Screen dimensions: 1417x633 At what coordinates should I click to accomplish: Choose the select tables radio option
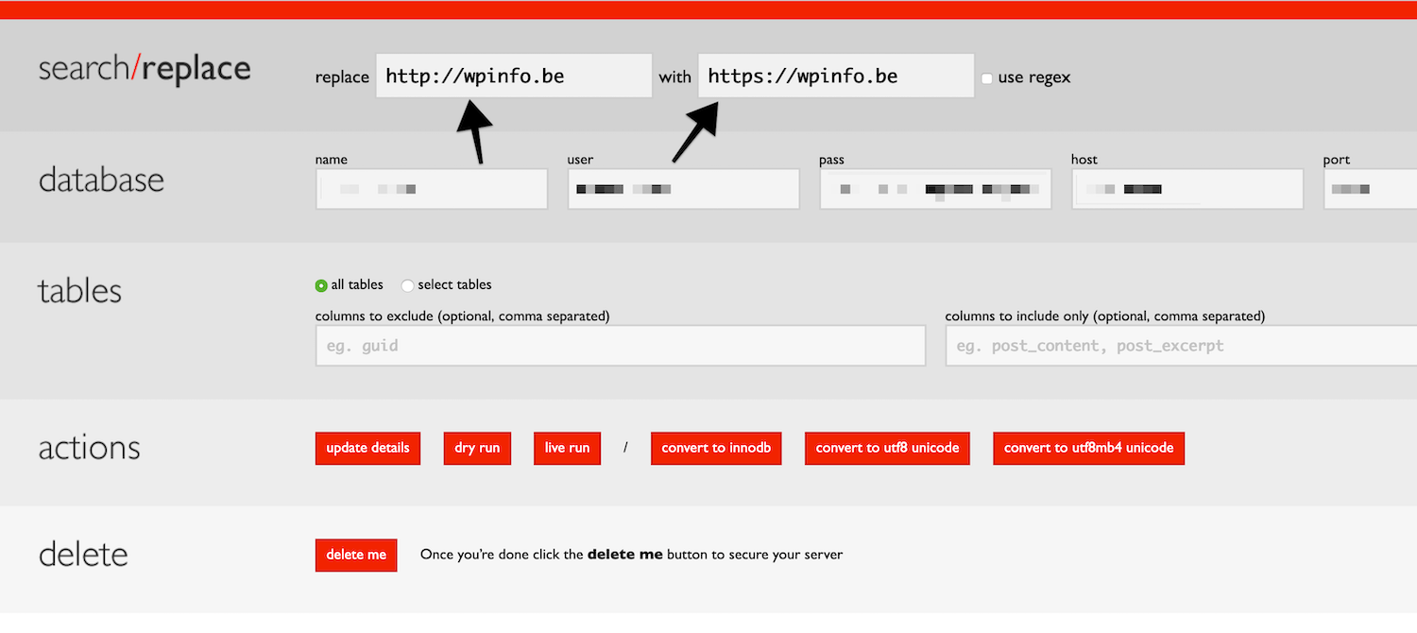(408, 285)
